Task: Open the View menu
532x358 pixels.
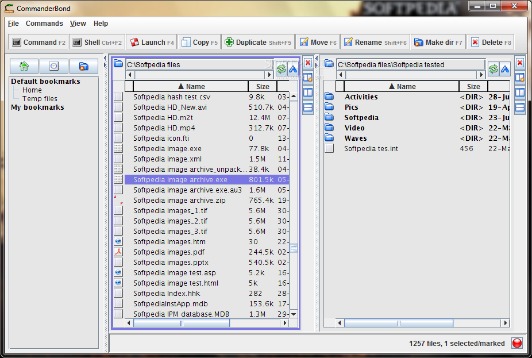Action: 78,24
